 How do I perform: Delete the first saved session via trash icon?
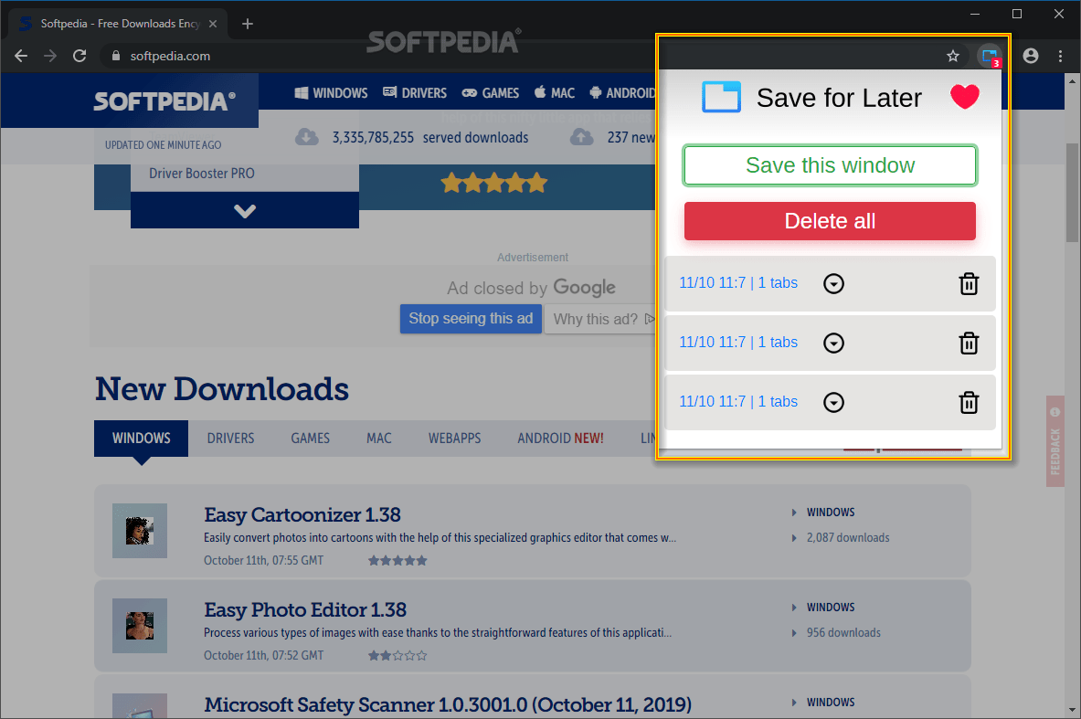coord(969,283)
